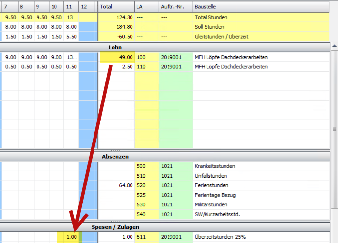Screen dimensions: 338x243
Task: Collapse the Absenzen section header
Action: pyautogui.click(x=115, y=157)
